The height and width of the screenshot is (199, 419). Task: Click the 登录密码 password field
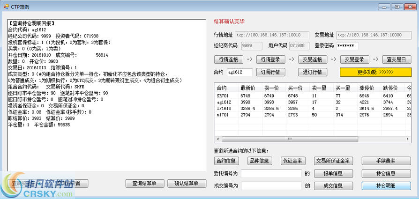(x=347, y=46)
